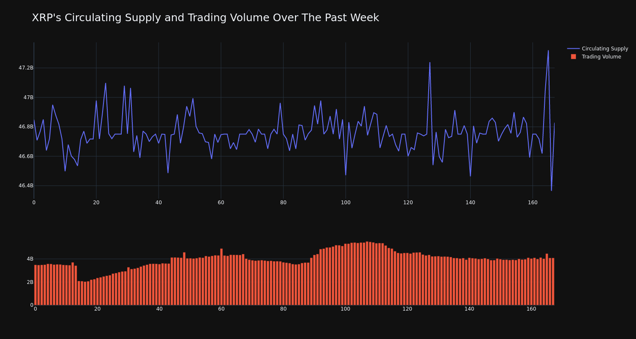Click the highest peak of the supply line
This screenshot has width=636, height=339.
(x=548, y=51)
